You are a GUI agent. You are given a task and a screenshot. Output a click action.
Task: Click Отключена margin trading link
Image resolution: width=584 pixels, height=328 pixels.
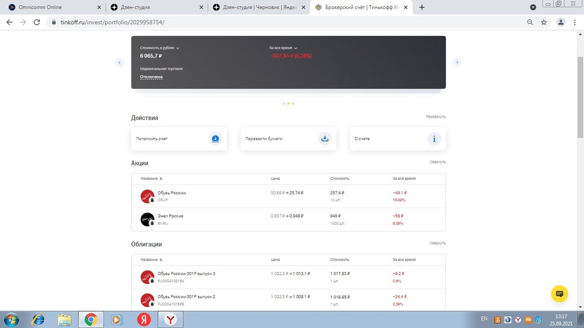click(x=151, y=77)
